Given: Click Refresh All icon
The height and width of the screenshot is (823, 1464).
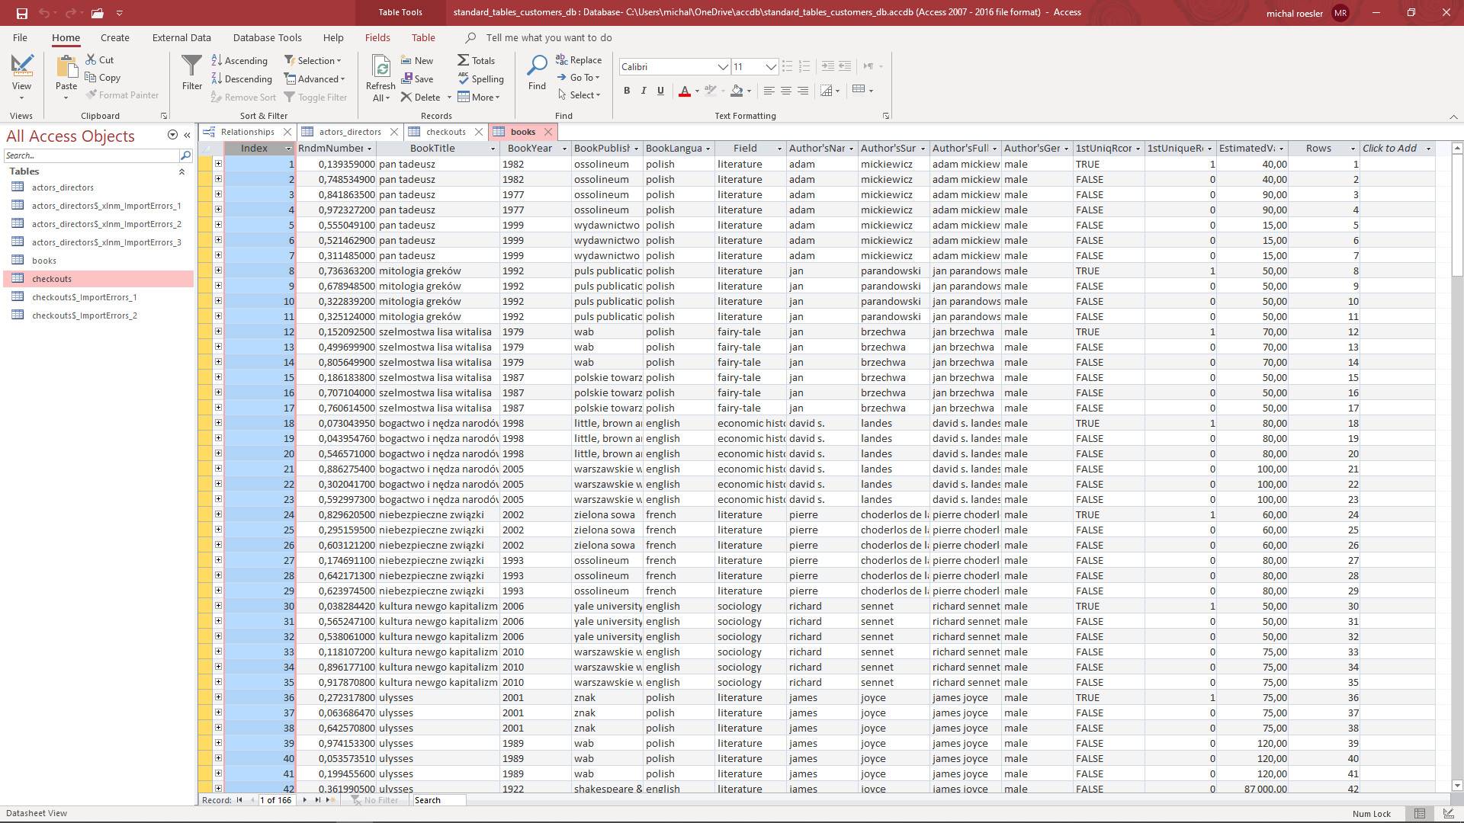Looking at the screenshot, I should (380, 67).
